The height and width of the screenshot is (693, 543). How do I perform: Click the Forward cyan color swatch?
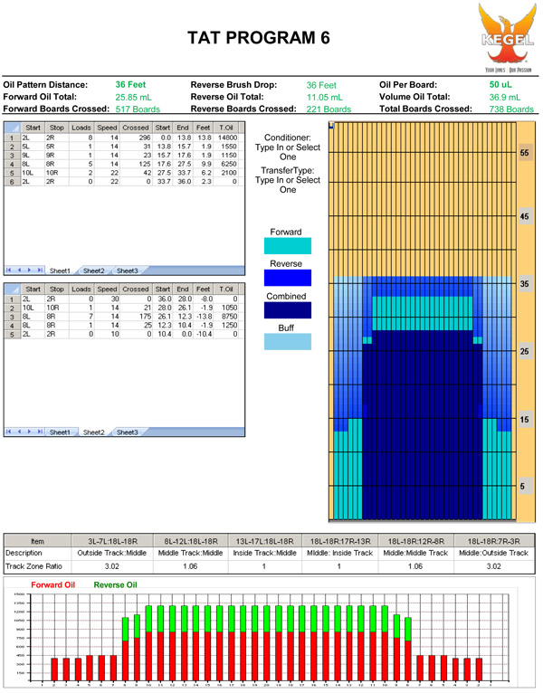click(287, 245)
